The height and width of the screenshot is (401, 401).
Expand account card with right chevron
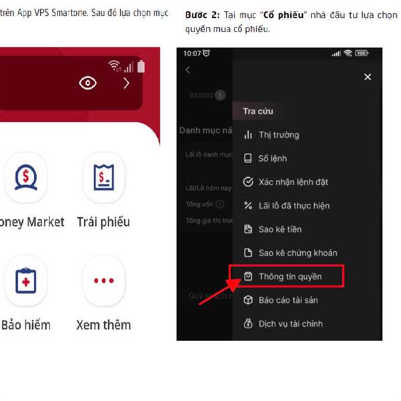[x=127, y=83]
